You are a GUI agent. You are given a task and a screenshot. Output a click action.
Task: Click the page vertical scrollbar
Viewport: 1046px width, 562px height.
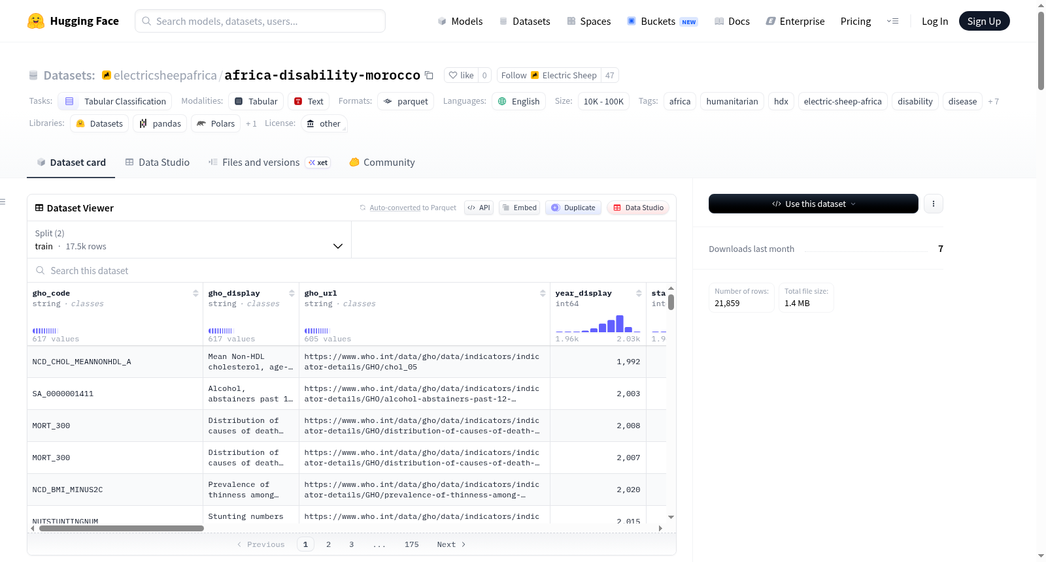pos(1041,50)
